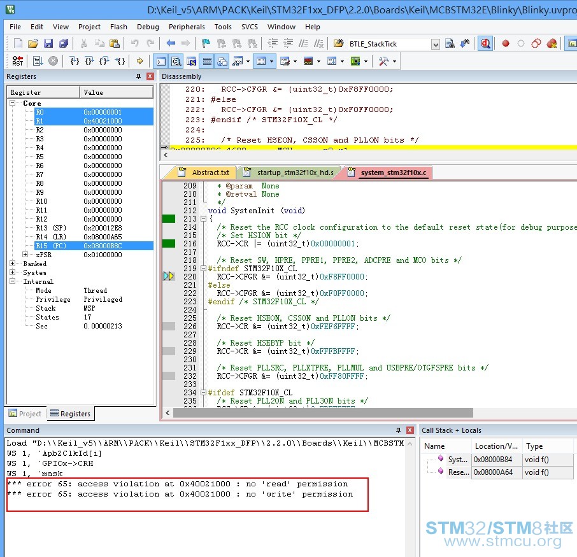Run the program
This screenshot has width=577, height=557.
point(38,60)
